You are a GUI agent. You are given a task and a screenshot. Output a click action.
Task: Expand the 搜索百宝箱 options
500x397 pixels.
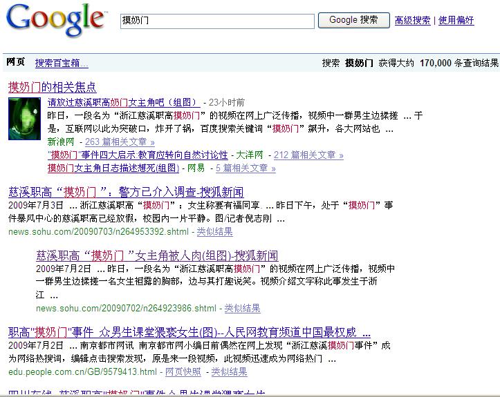point(62,63)
